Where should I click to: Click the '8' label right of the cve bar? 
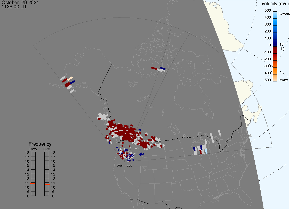point(53,196)
